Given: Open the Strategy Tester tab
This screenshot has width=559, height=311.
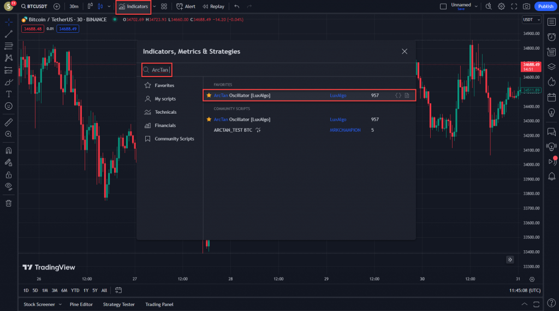Looking at the screenshot, I should click(x=118, y=304).
